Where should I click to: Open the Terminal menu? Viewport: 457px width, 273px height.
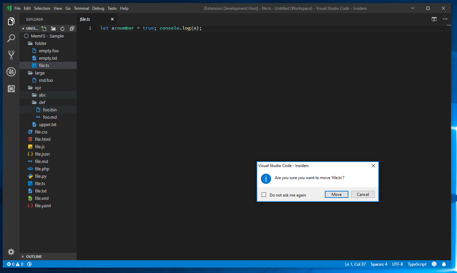(81, 8)
